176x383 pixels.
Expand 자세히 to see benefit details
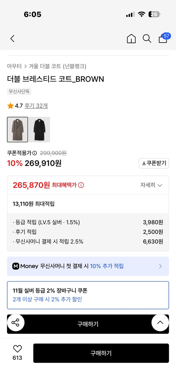152,185
